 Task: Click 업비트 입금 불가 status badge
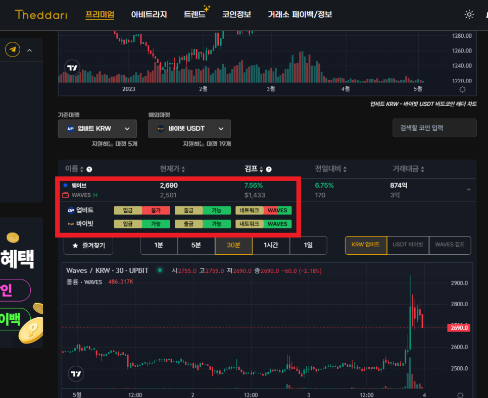(x=142, y=210)
